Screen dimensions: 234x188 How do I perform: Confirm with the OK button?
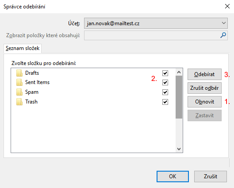tap(173, 176)
